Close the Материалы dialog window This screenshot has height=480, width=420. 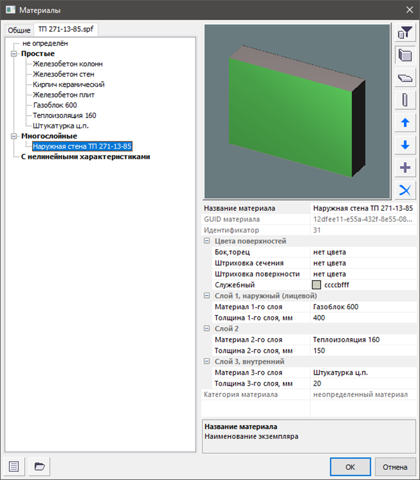click(410, 10)
